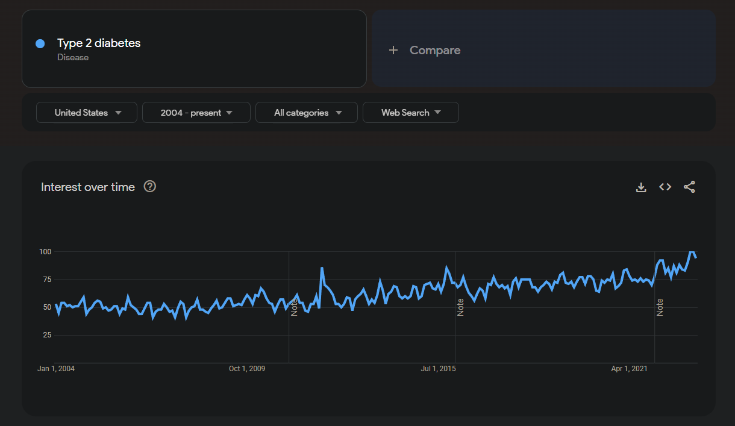Screen dimensions: 735x426
Task: Open the embed code icon
Action: [665, 187]
